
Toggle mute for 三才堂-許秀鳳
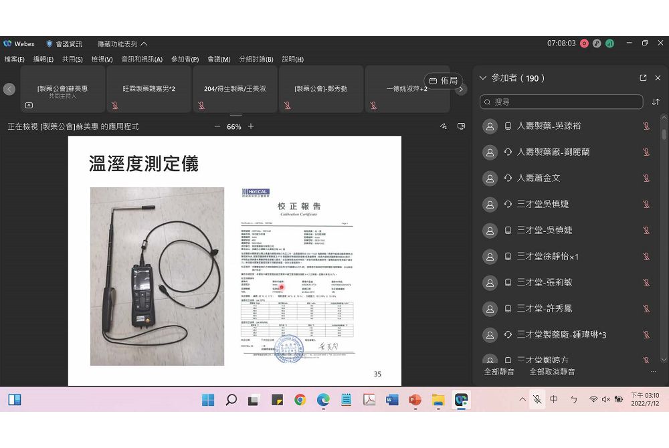coord(646,309)
